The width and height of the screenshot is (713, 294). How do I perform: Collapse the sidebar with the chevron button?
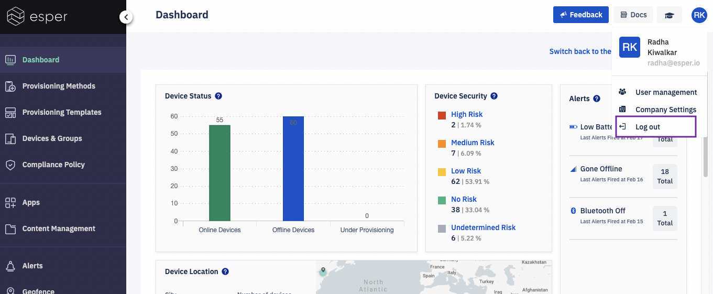pos(126,17)
